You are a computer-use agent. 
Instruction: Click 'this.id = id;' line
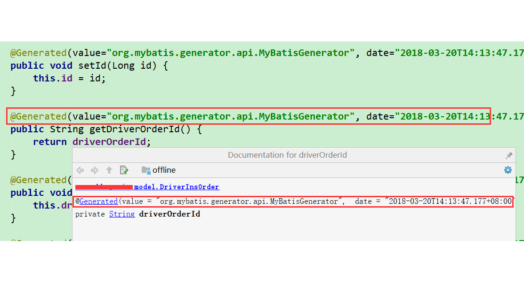69,79
